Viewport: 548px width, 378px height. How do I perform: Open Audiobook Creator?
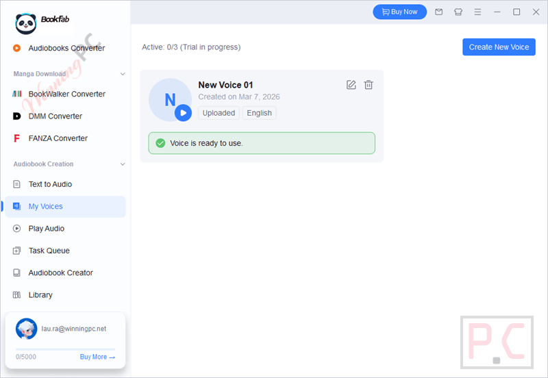click(x=66, y=273)
